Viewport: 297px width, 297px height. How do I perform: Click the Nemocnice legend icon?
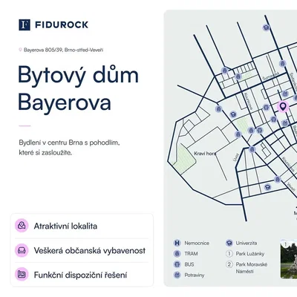coord(177,243)
